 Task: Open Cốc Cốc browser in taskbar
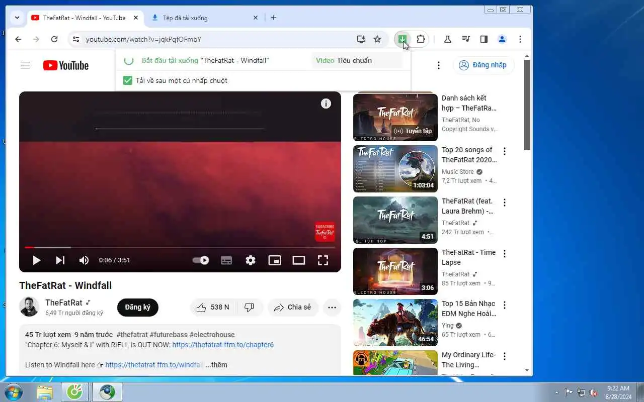pyautogui.click(x=75, y=392)
